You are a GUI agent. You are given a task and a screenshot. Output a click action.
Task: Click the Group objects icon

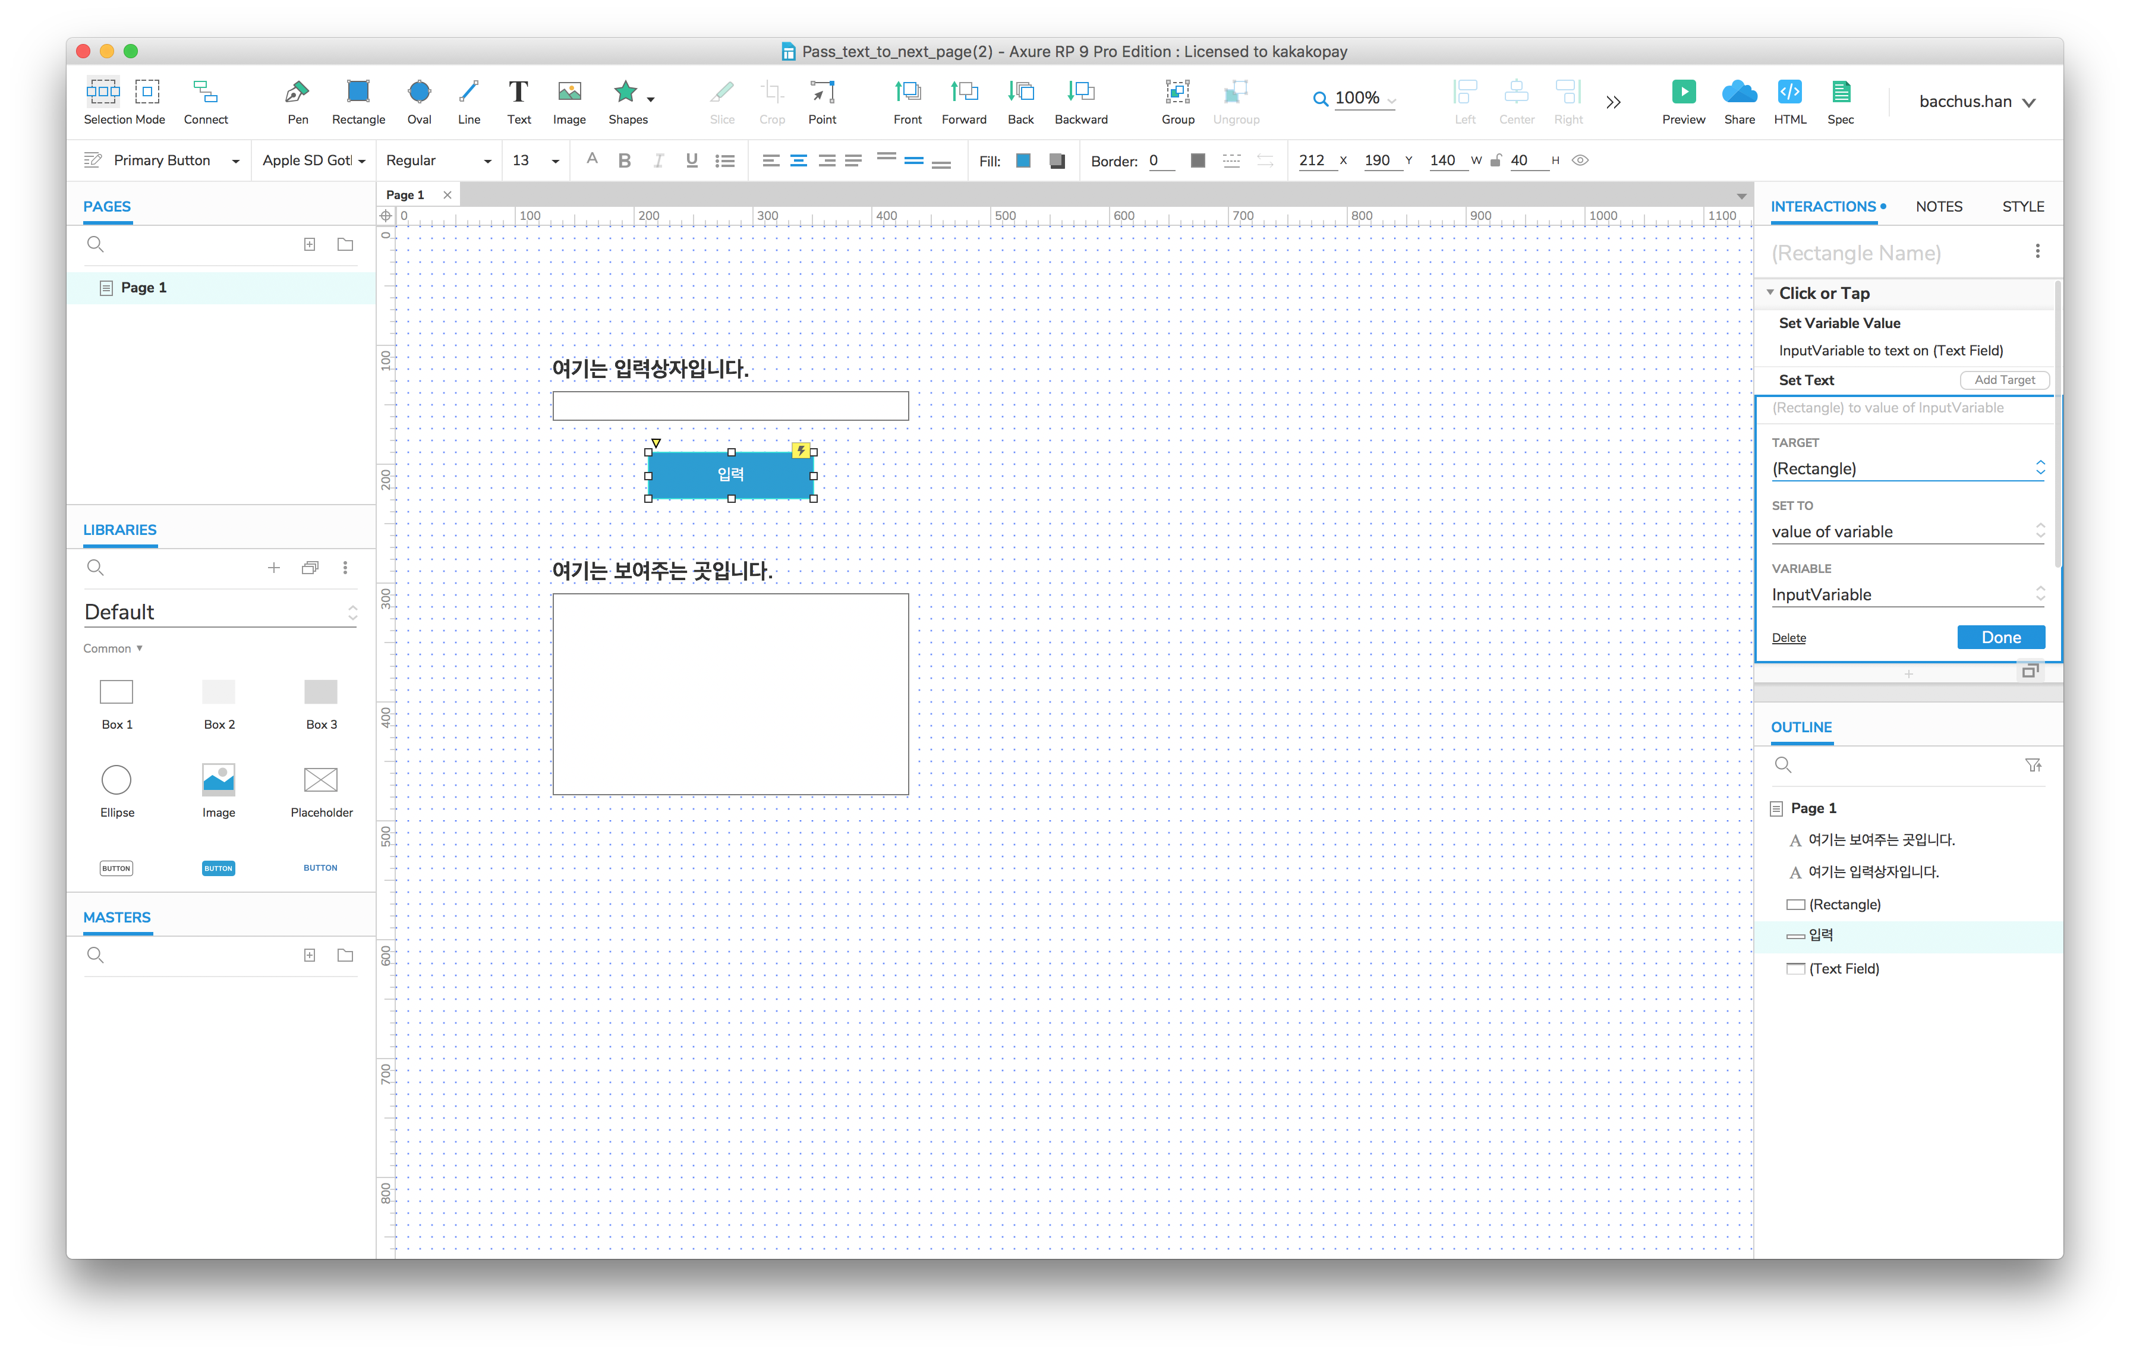tap(1177, 92)
